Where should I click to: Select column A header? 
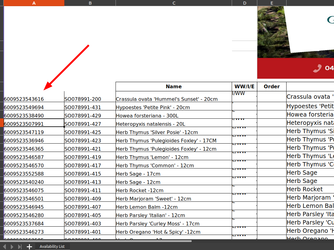point(34,3)
